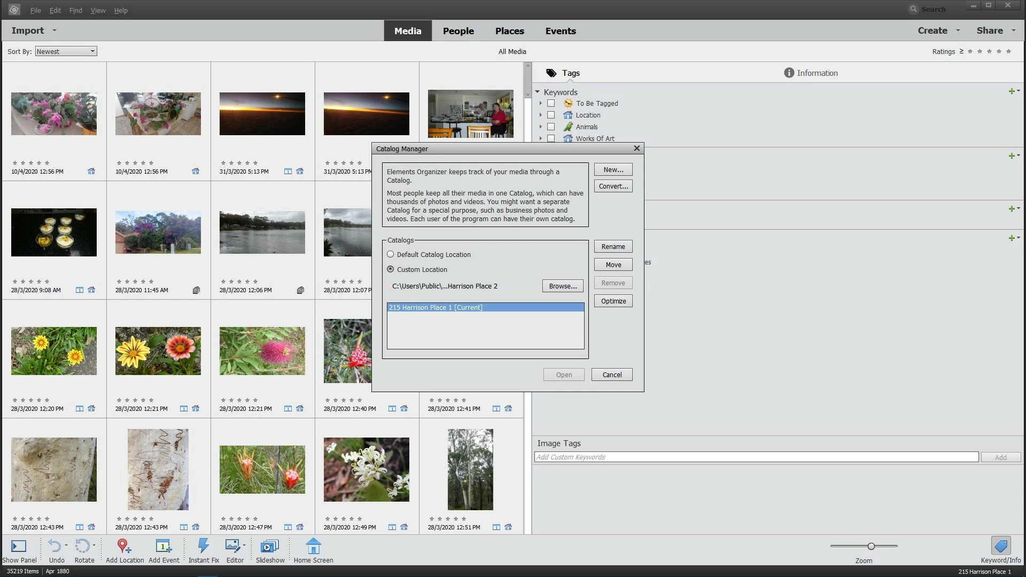1026x577 pixels.
Task: Open Instant Fix lightning icon
Action: click(x=203, y=546)
